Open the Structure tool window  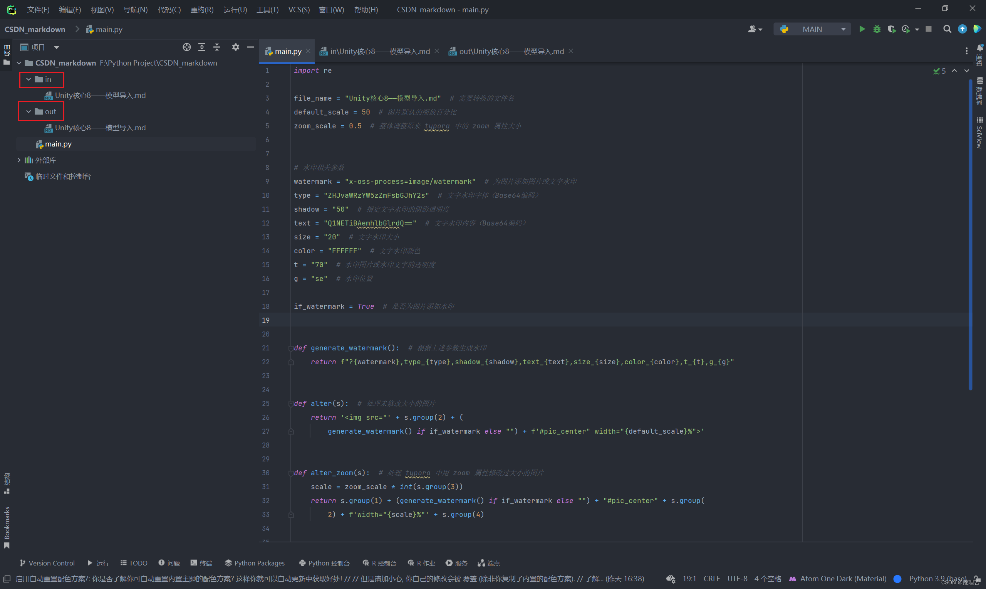(7, 483)
